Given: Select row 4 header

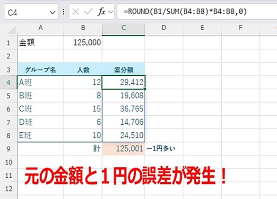Looking at the screenshot, I should pos(9,83).
